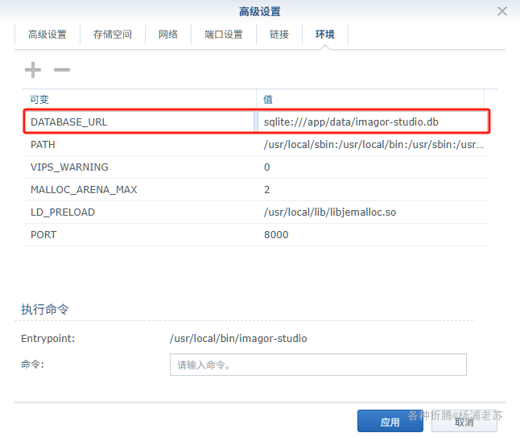Switch to the 端口设置 tab
The height and width of the screenshot is (437, 520).
(x=224, y=35)
